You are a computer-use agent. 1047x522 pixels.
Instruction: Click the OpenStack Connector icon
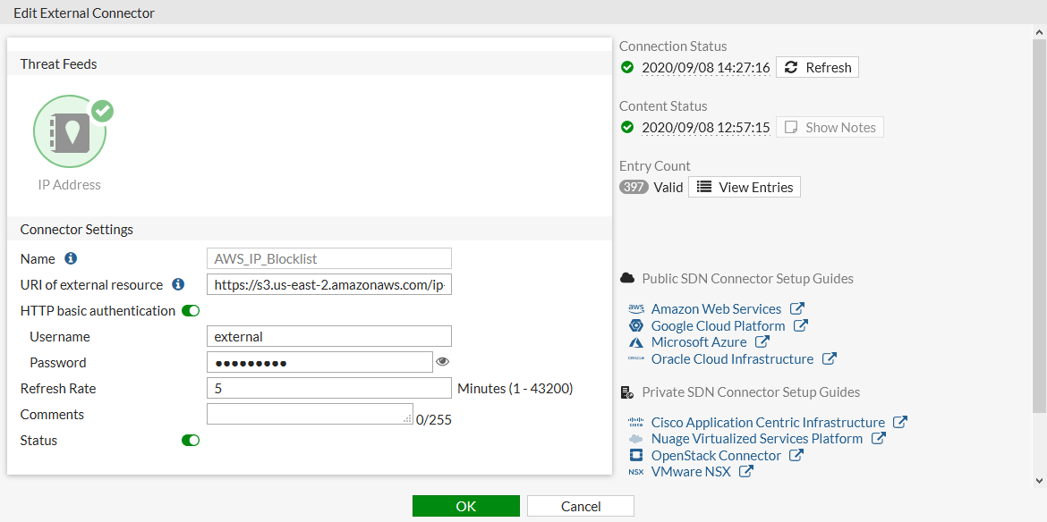[636, 455]
